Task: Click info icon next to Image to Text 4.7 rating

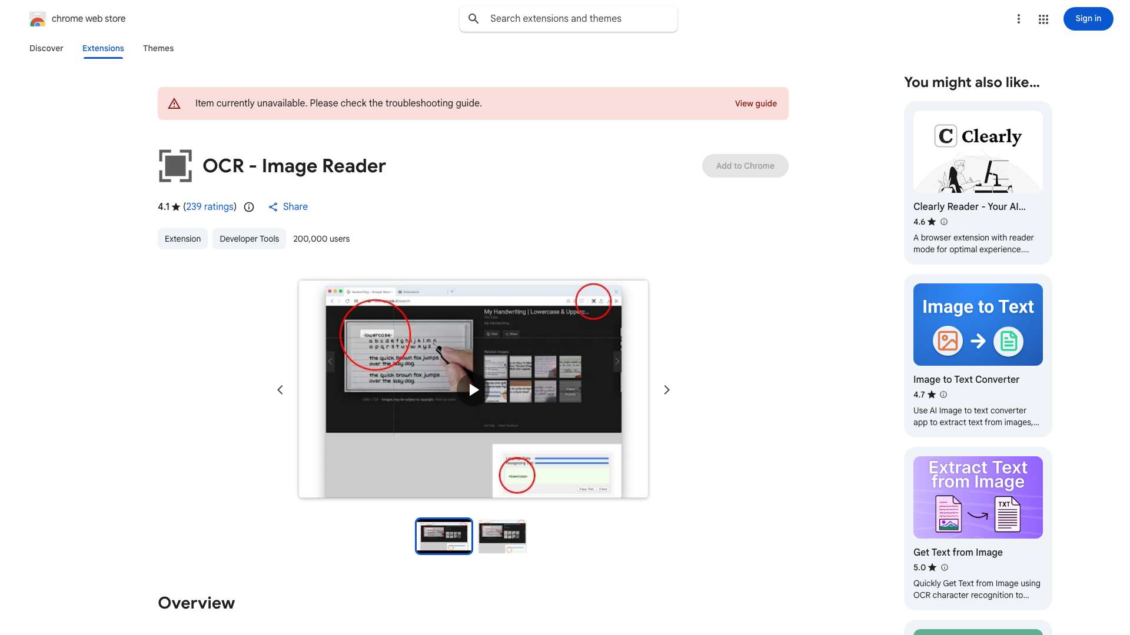Action: [x=943, y=395]
